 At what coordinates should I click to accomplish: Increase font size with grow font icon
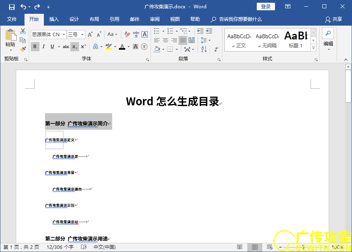point(90,34)
